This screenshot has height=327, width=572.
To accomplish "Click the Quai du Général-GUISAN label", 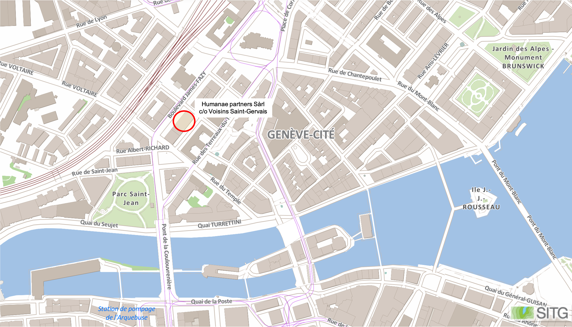I will click(516, 296).
